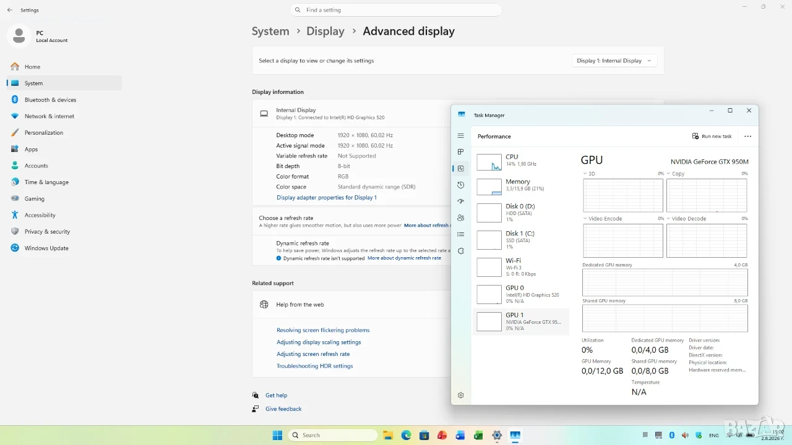
Task: Open Troubleshooting HDR settings link
Action: point(315,366)
